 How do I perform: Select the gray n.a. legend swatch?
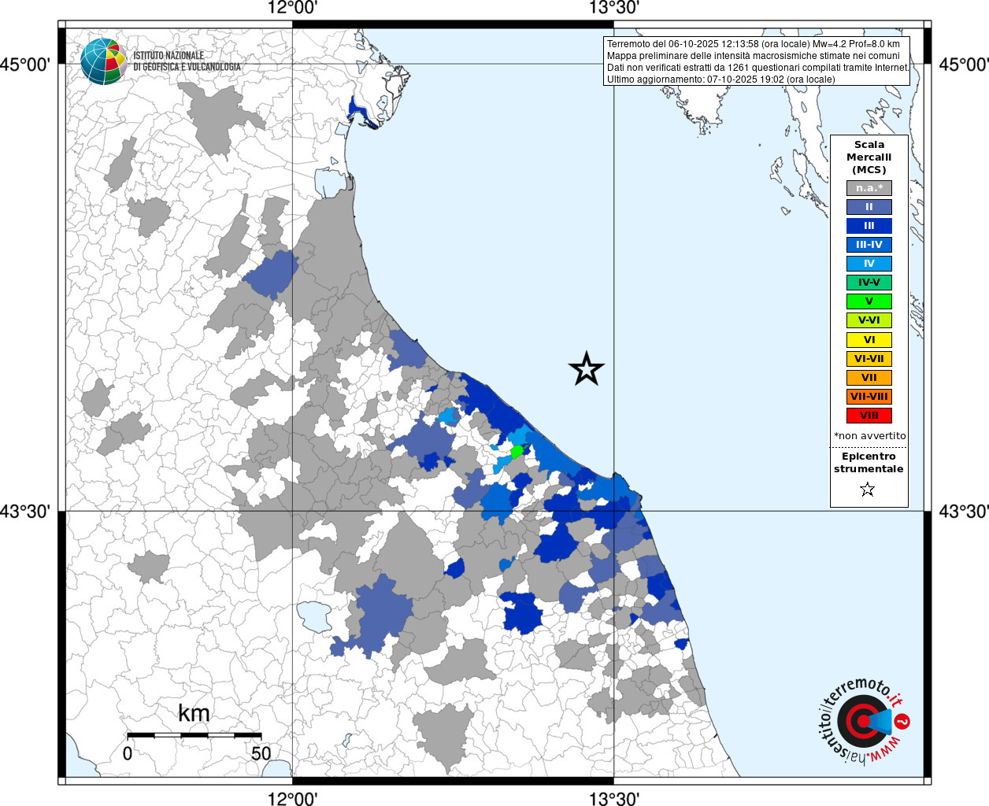coord(869,188)
